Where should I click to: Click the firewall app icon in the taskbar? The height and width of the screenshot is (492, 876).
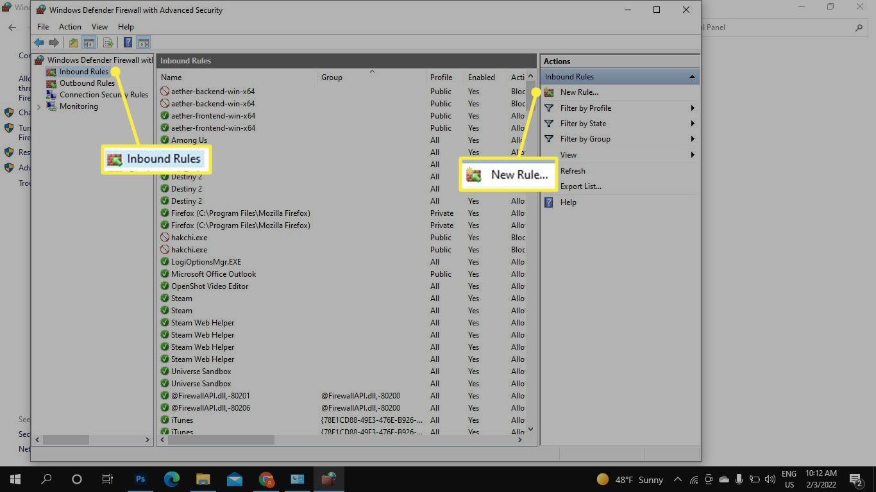pos(328,479)
